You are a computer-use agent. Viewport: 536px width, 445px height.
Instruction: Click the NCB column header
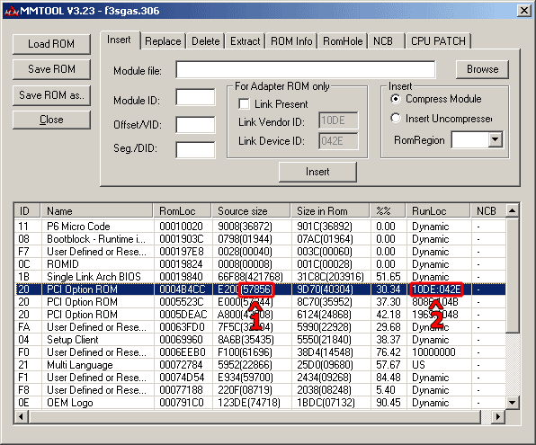487,211
